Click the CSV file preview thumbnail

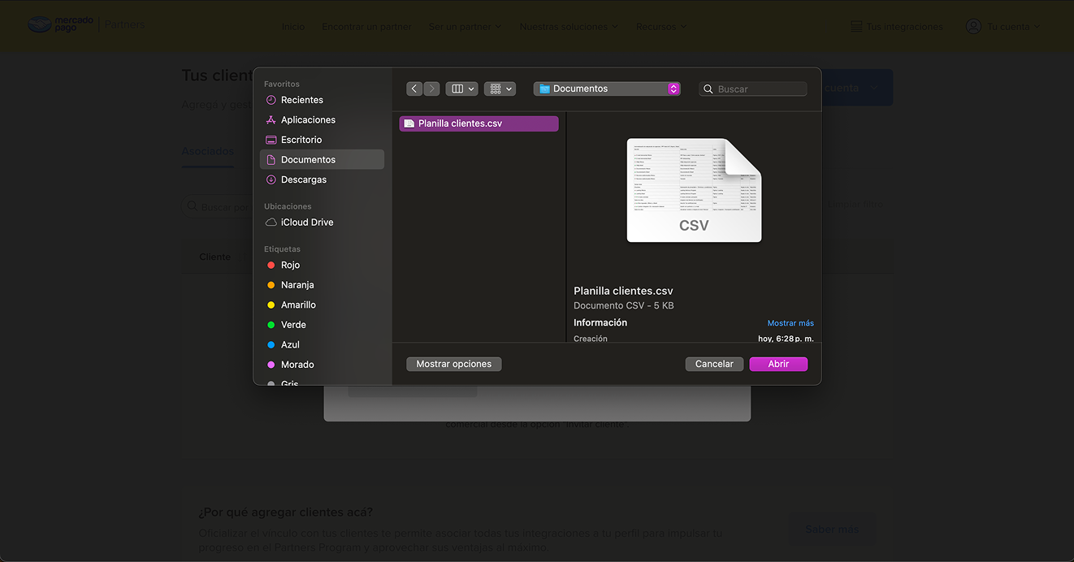tap(694, 190)
